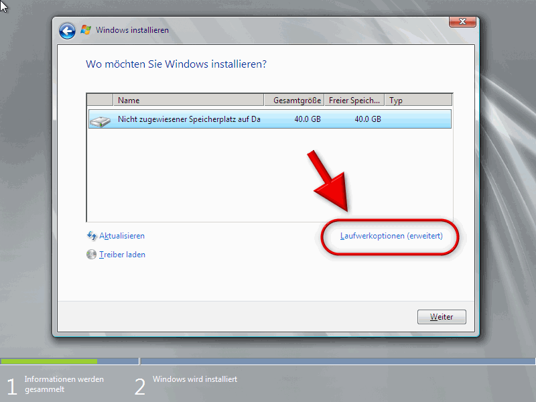Image resolution: width=536 pixels, height=402 pixels.
Task: Click the Freier Speich... column header
Action: coord(354,100)
